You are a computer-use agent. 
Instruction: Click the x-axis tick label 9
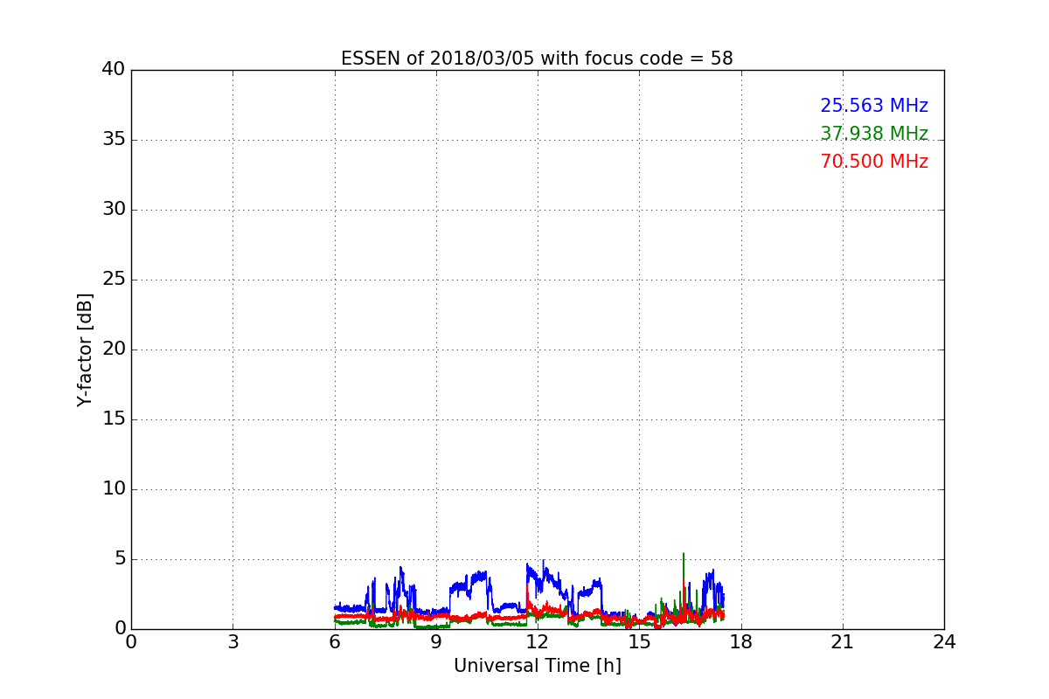(436, 642)
